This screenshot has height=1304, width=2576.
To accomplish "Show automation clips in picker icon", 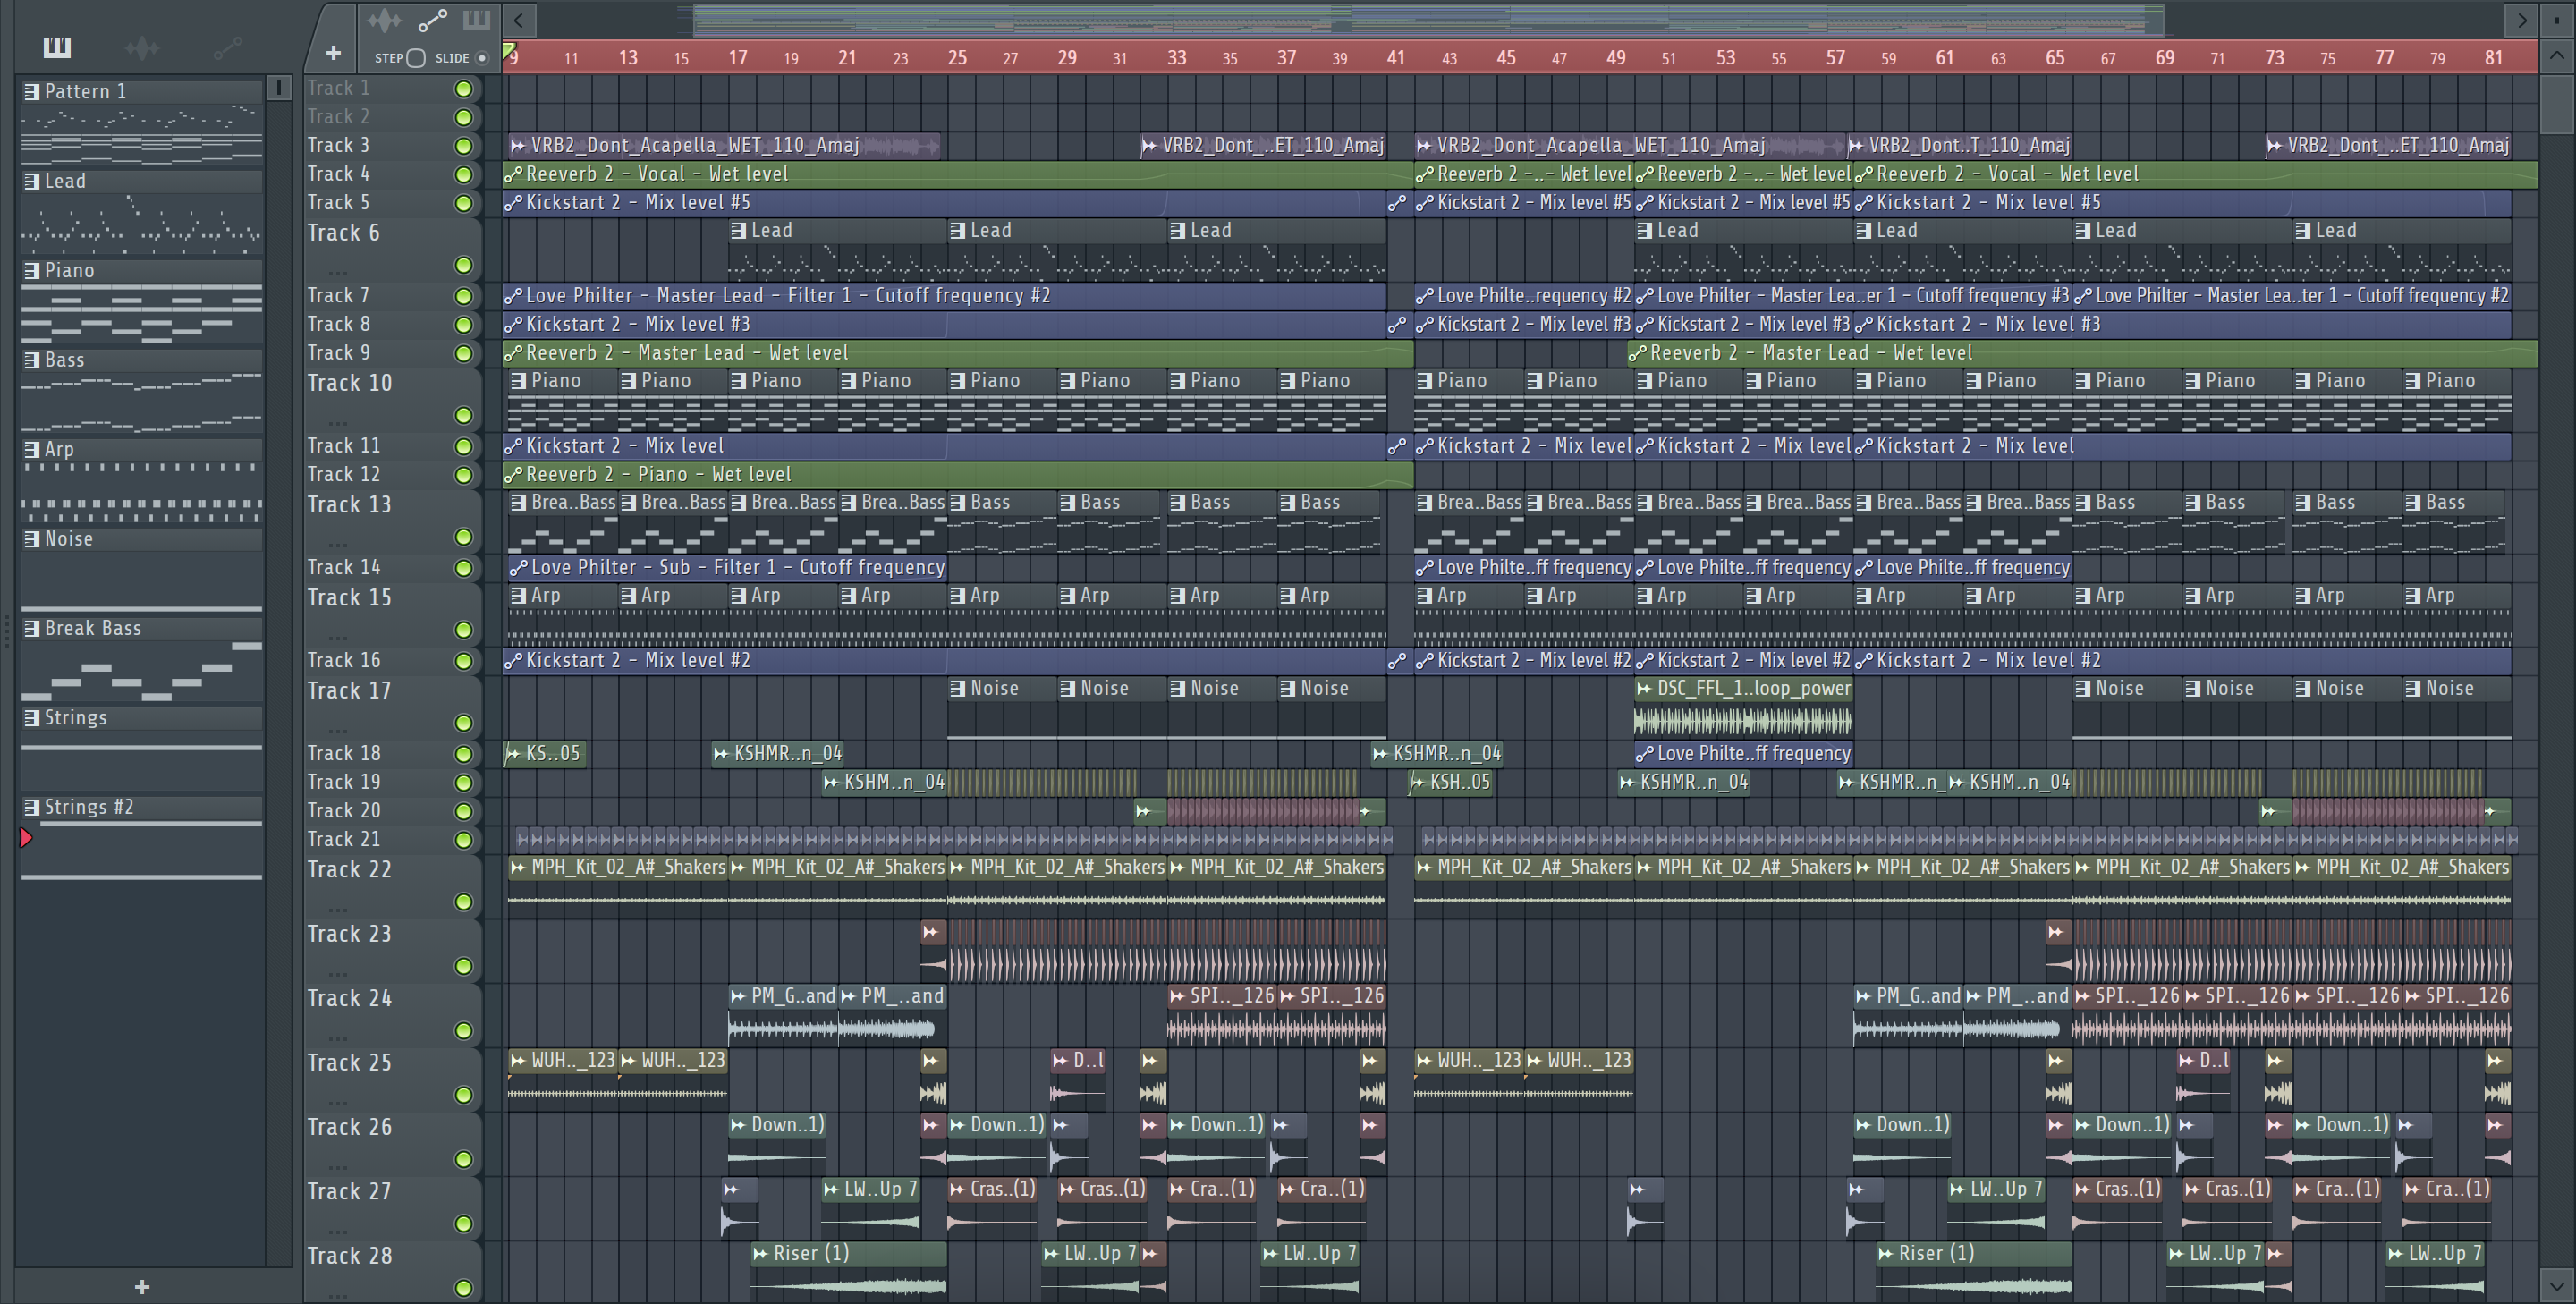I will pos(228,47).
